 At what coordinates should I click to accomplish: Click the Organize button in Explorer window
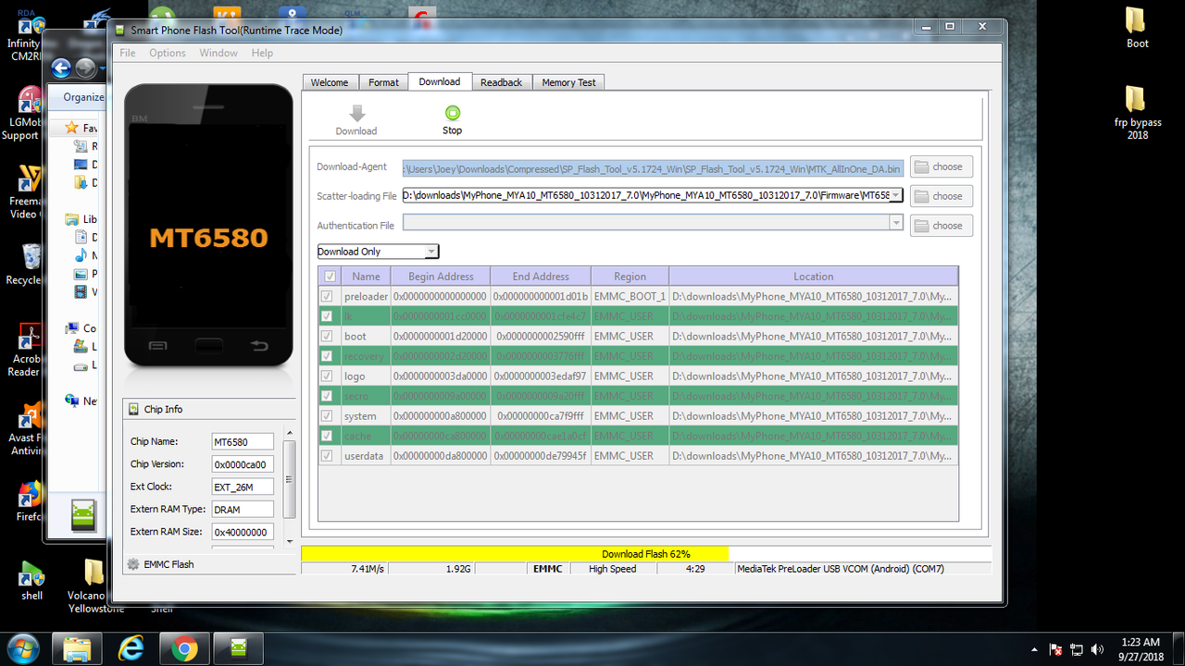coord(83,97)
